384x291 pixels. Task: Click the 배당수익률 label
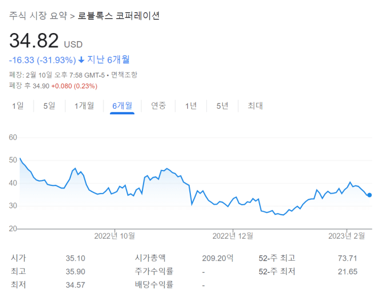pyautogui.click(x=154, y=285)
